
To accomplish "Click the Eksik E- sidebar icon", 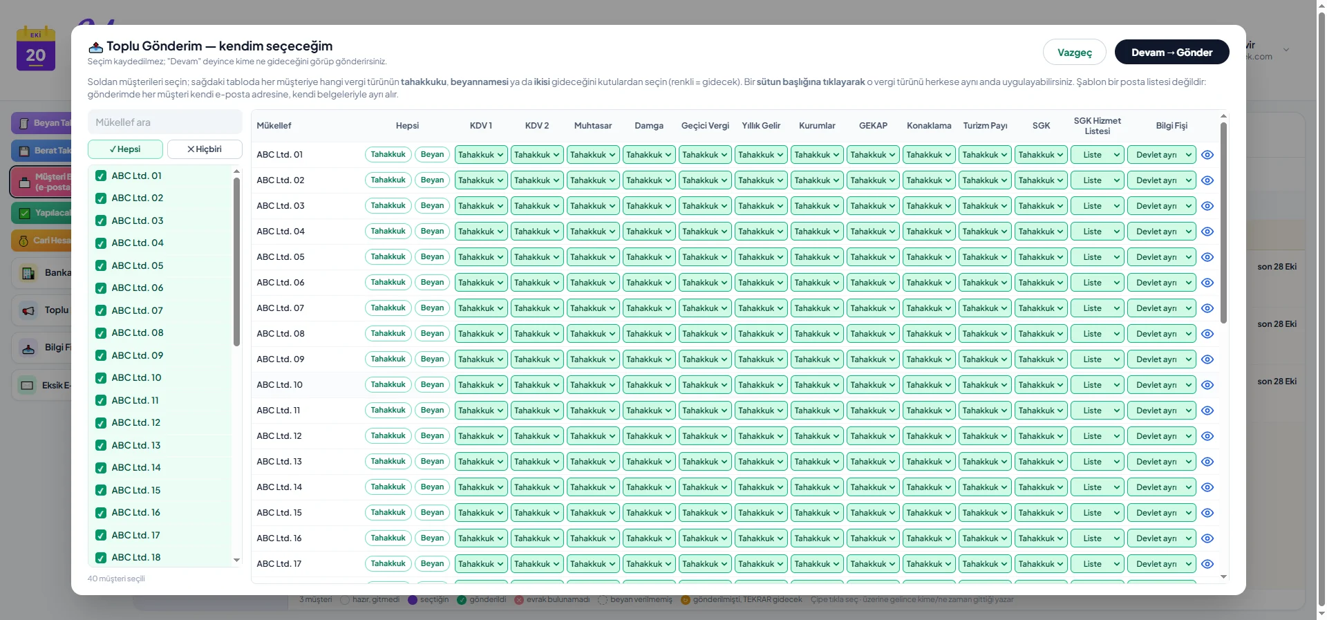I will 28,386.
